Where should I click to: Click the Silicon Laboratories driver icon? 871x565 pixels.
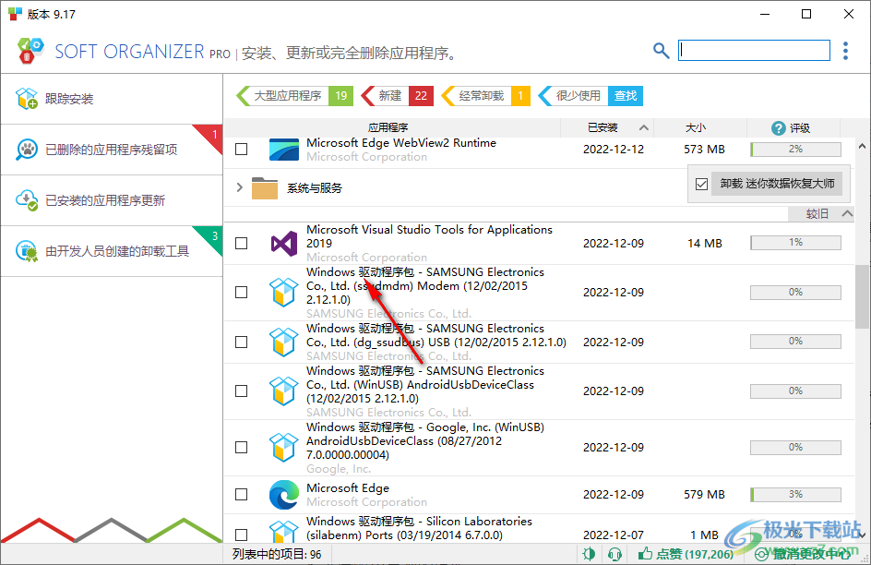(284, 531)
